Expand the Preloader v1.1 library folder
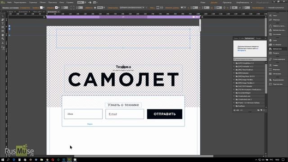 click(x=234, y=67)
